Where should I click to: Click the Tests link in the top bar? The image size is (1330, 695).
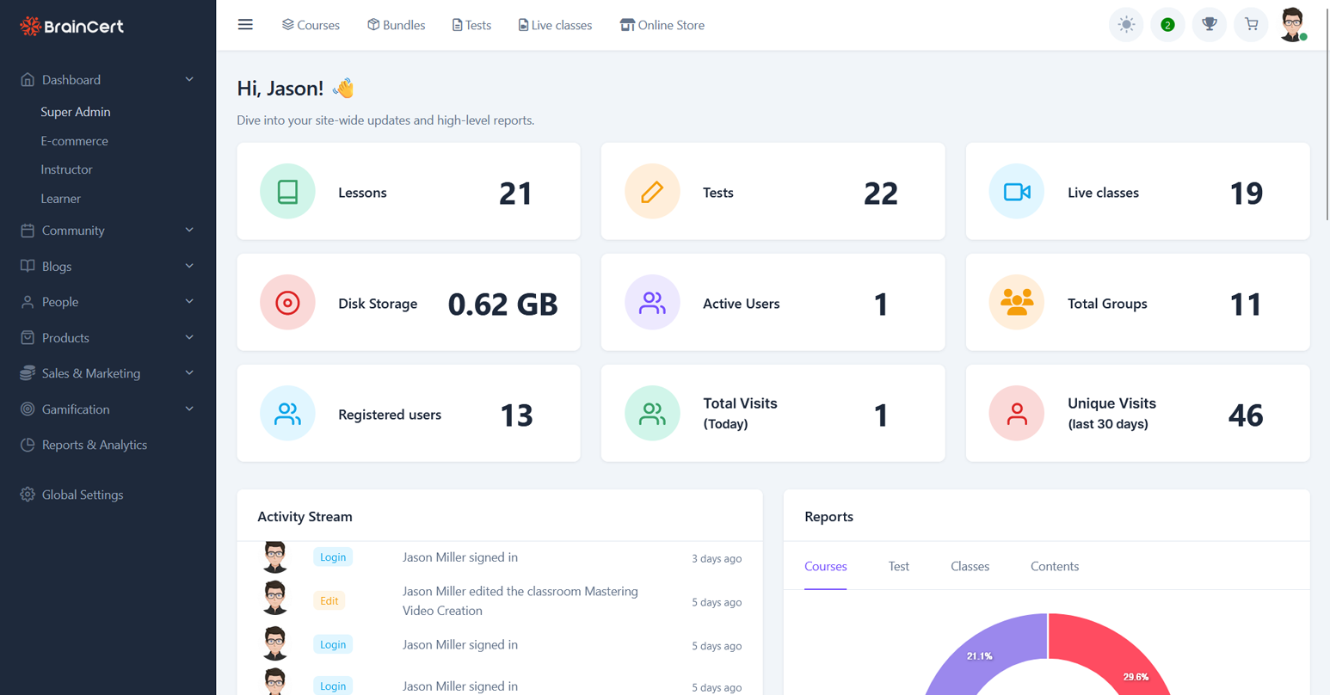(471, 24)
